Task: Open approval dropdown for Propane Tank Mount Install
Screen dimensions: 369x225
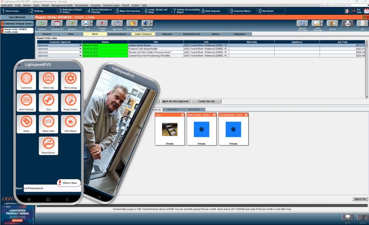Action: (80, 49)
